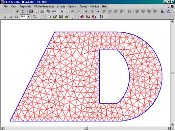Click the ELPLA-Data title bar app icon
The width and height of the screenshot is (175, 131).
(2, 2)
